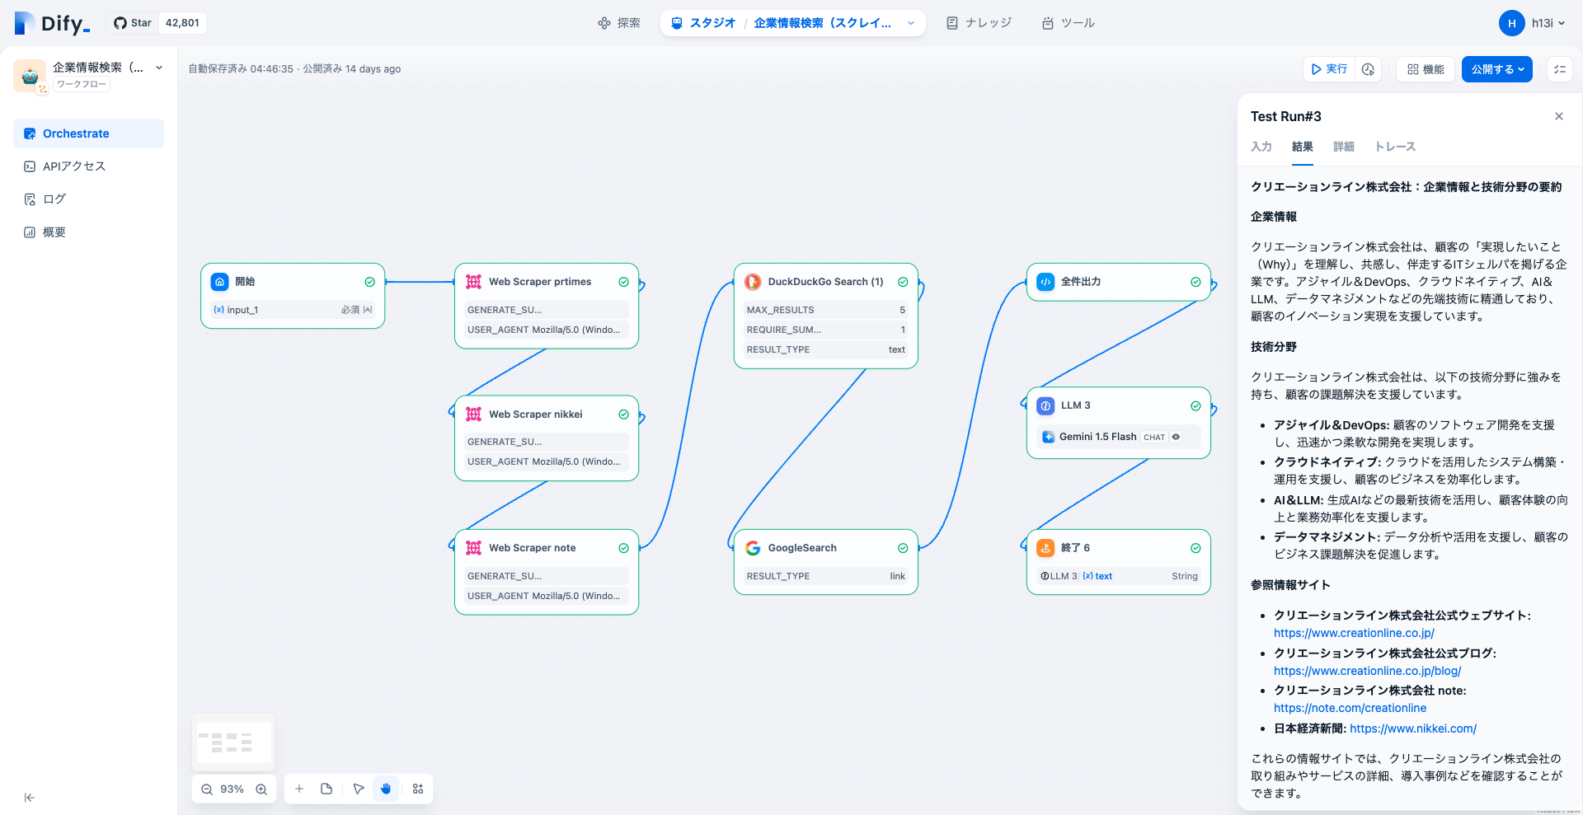Switch to pointer mode
This screenshot has height=815, width=1583.
(x=359, y=789)
